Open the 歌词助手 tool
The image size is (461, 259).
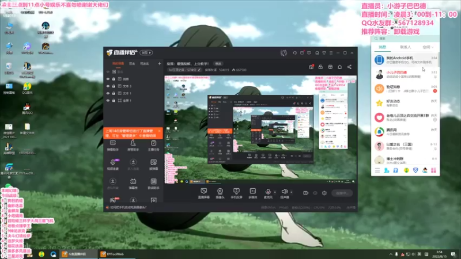point(153,184)
